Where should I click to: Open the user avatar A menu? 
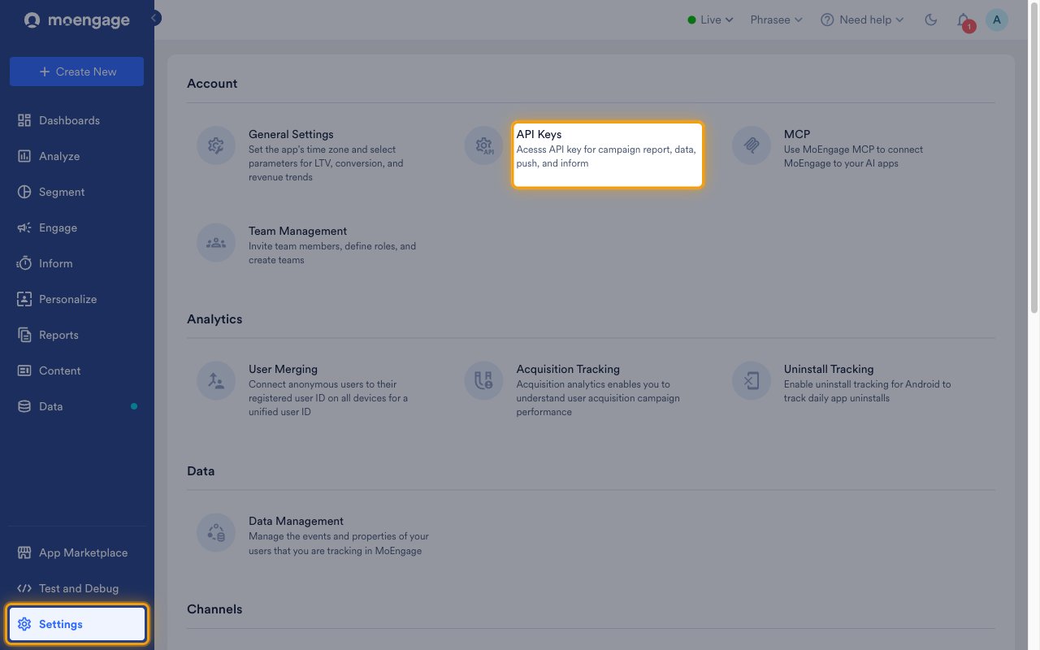click(997, 20)
